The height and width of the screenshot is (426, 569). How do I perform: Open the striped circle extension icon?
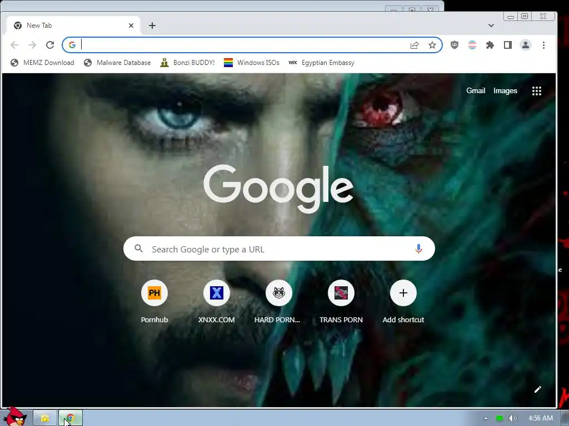(472, 45)
